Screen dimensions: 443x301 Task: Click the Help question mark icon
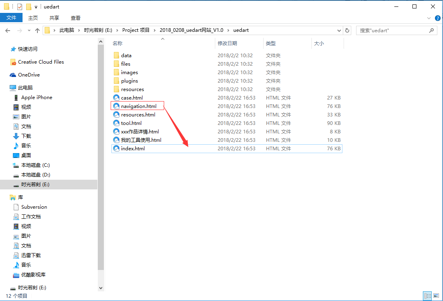tap(437, 18)
